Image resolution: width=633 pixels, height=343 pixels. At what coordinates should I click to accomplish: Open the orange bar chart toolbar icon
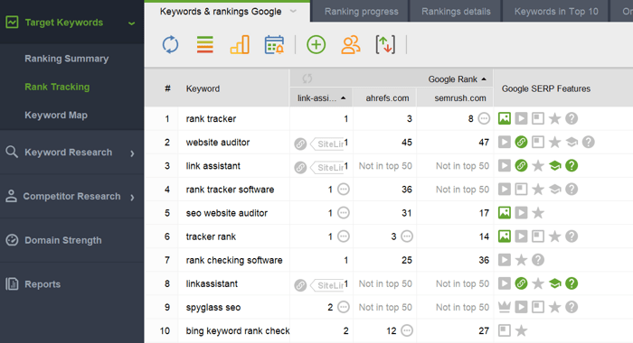(x=240, y=44)
